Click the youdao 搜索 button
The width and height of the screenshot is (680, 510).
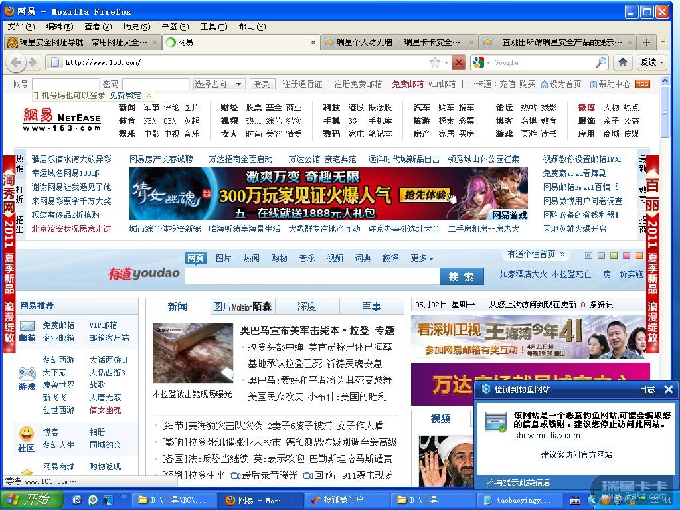[462, 277]
